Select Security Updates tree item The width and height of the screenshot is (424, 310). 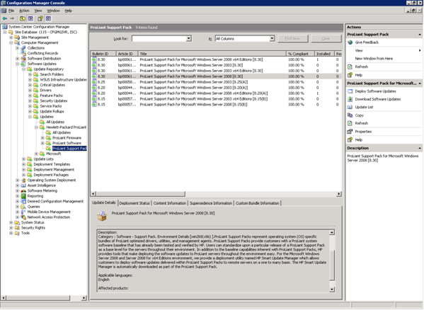pos(54,101)
